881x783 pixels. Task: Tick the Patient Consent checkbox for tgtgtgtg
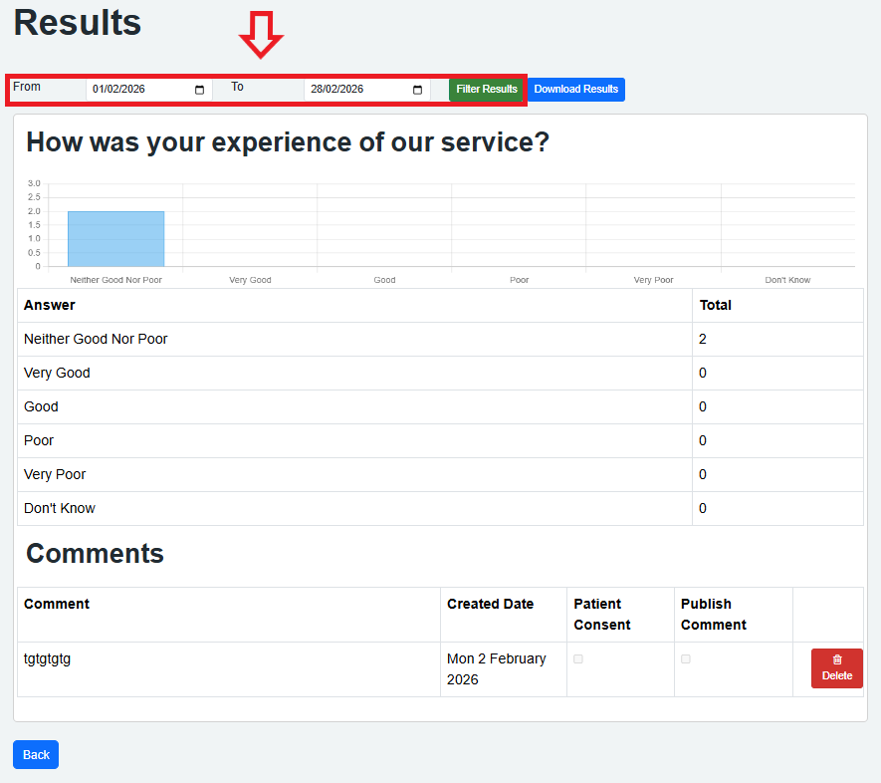point(578,659)
